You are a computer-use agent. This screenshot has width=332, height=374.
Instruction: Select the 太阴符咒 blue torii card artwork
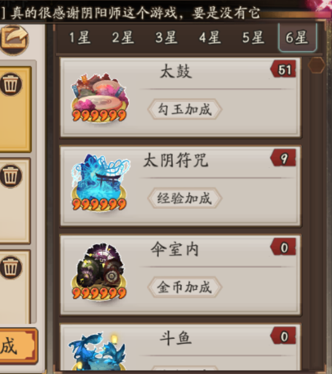(x=100, y=183)
